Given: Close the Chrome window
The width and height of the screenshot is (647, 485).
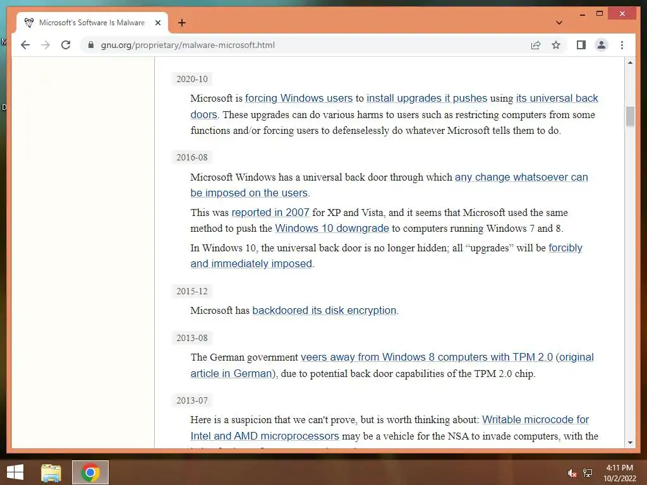Looking at the screenshot, I should 622,14.
